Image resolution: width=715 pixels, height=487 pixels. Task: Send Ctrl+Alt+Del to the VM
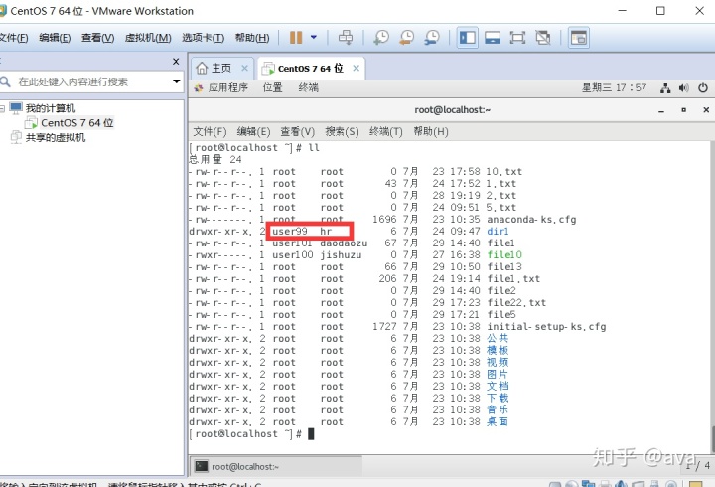(x=346, y=38)
